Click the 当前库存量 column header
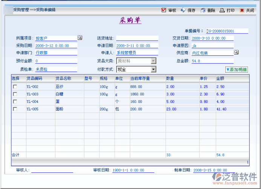This screenshot has height=189, width=261. pyautogui.click(x=140, y=79)
